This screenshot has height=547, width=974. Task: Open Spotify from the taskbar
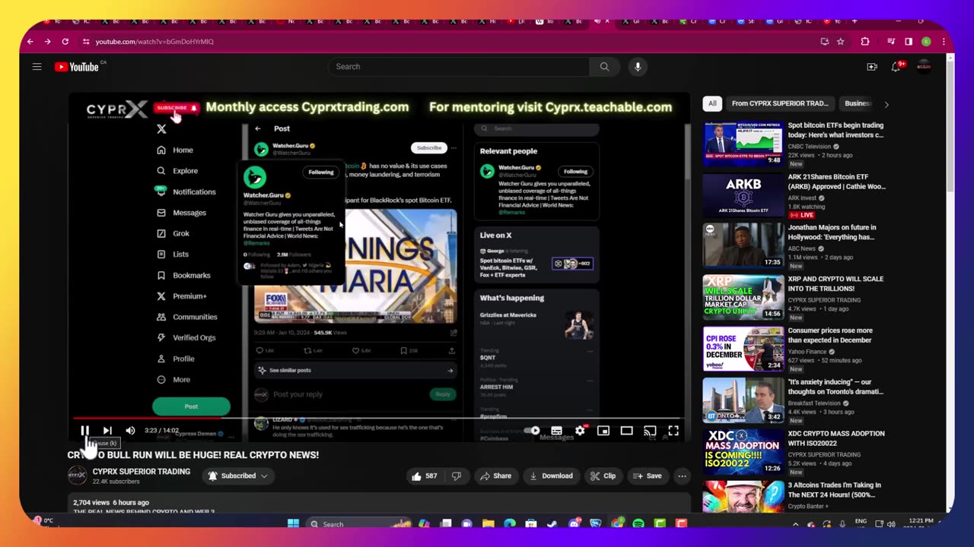638,523
